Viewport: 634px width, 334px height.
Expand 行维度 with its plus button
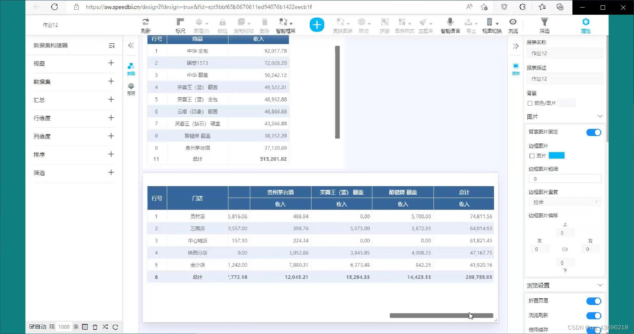click(111, 118)
